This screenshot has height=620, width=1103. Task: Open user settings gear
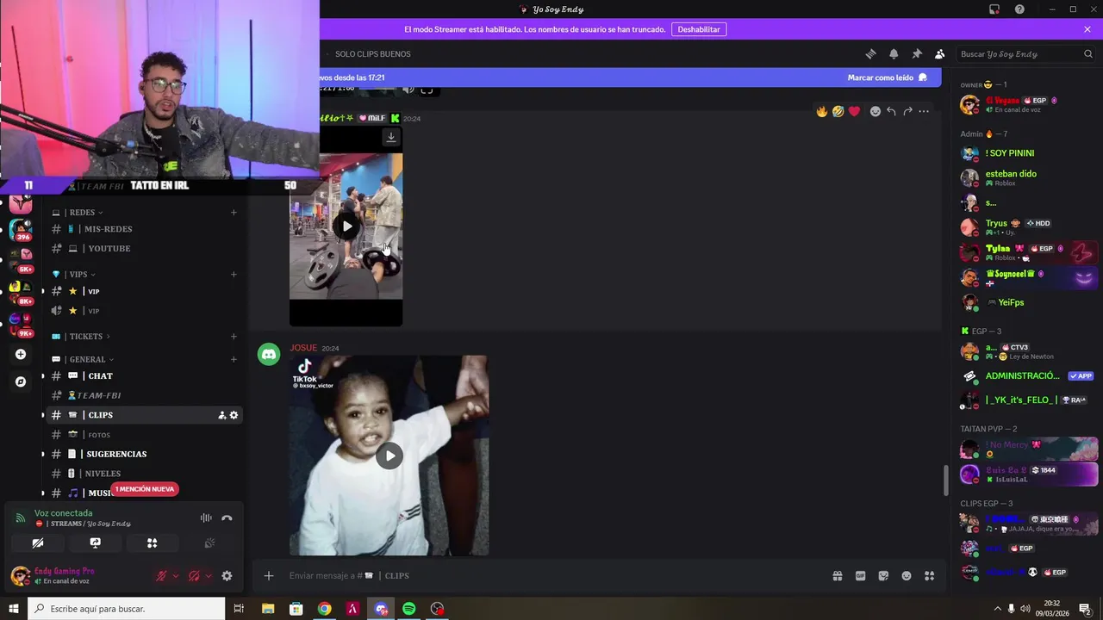click(227, 576)
